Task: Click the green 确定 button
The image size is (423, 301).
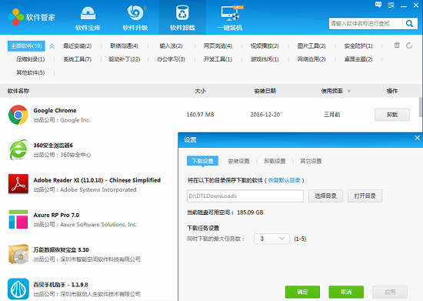Action: [x=302, y=292]
